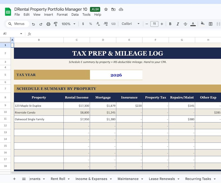Open Recurring Tasks tab dropdown arrow

point(215,179)
